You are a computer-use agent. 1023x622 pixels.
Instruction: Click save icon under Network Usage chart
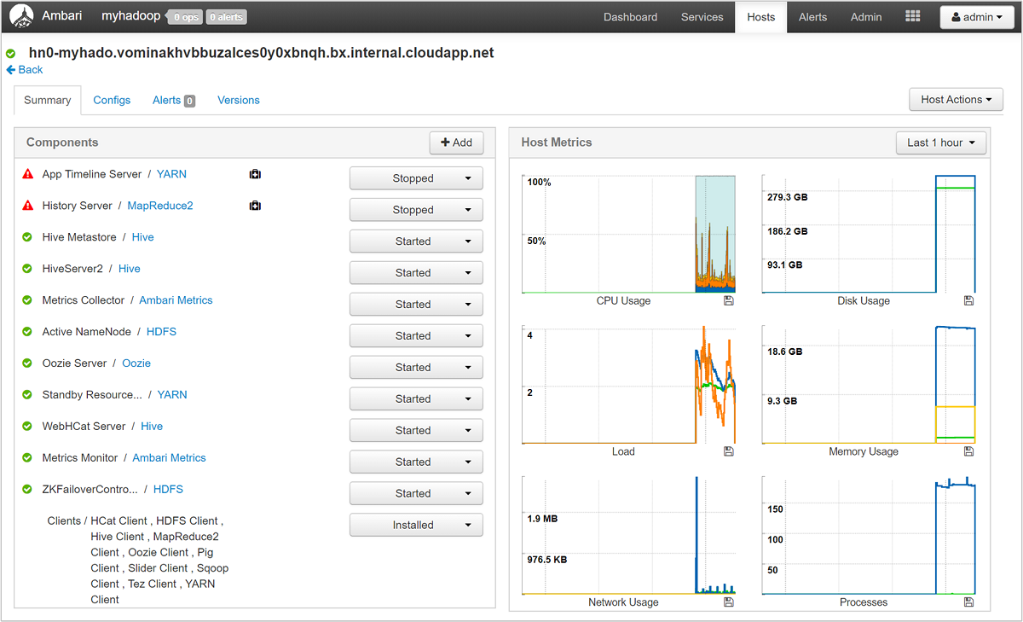click(728, 602)
